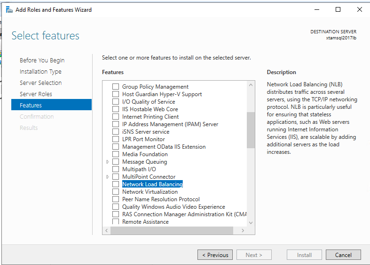The image size is (370, 265).
Task: Tick the Multipath I/O checkbox
Action: (116, 169)
